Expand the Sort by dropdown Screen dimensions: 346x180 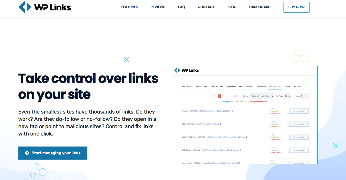pyautogui.click(x=262, y=96)
